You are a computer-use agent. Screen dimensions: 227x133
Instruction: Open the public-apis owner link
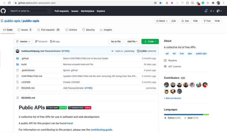[x=12, y=21]
